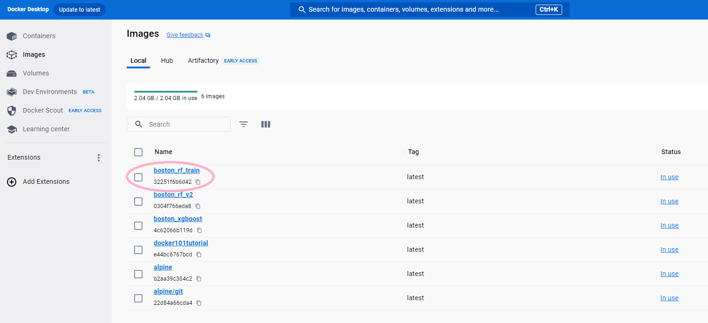
Task: Tick the docker101tutorial checkbox
Action: [x=138, y=250]
